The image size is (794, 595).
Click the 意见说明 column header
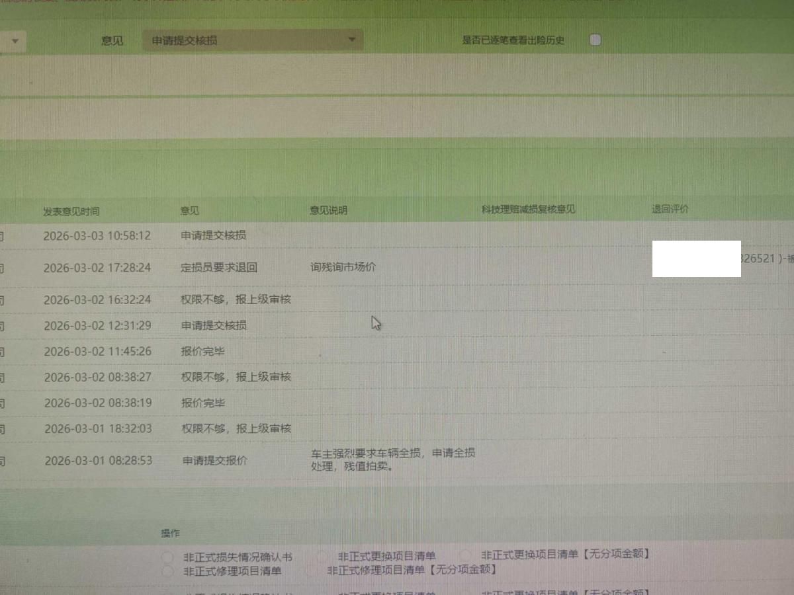click(328, 210)
